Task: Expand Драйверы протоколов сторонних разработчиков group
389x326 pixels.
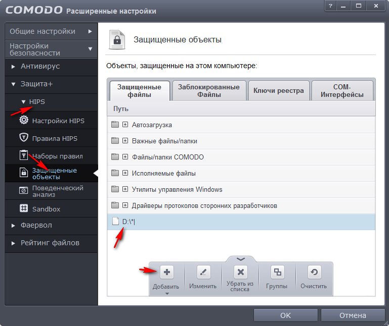Action: tap(125, 205)
